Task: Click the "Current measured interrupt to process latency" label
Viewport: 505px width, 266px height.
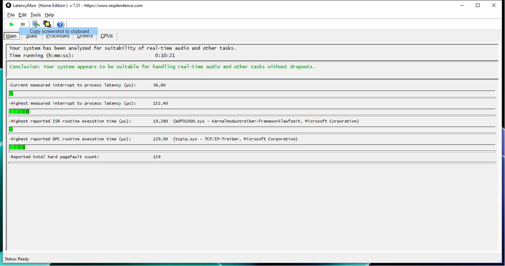Action: (73, 85)
